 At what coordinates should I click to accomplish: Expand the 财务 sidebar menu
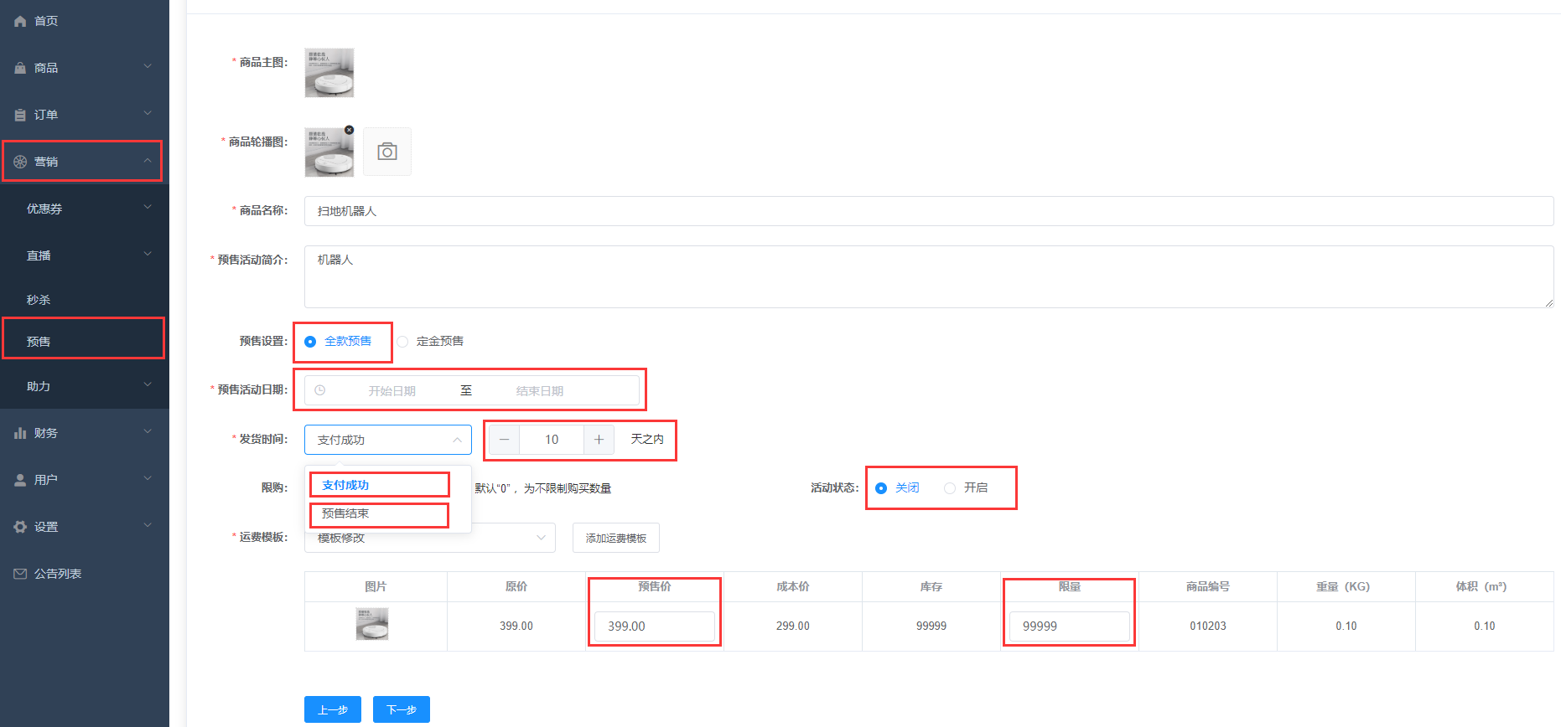point(148,432)
